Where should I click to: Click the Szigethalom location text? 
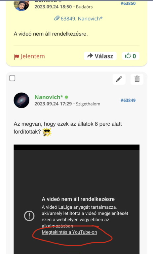coord(88,104)
